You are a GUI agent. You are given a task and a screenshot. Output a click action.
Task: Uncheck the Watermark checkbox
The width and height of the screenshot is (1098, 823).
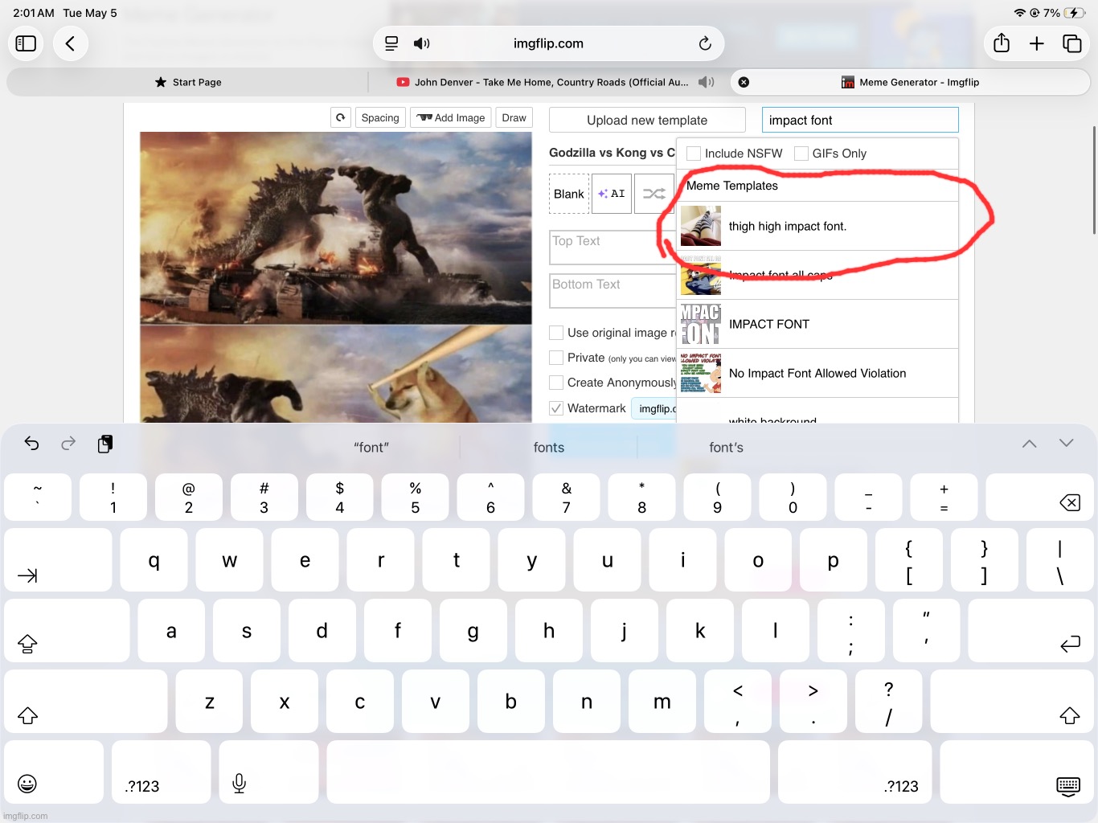point(556,408)
